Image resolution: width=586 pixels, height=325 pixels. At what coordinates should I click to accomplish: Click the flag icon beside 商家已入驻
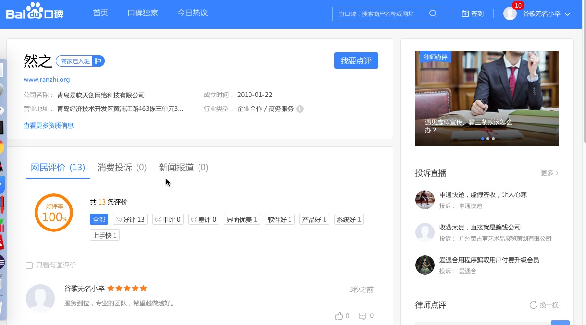coord(98,61)
